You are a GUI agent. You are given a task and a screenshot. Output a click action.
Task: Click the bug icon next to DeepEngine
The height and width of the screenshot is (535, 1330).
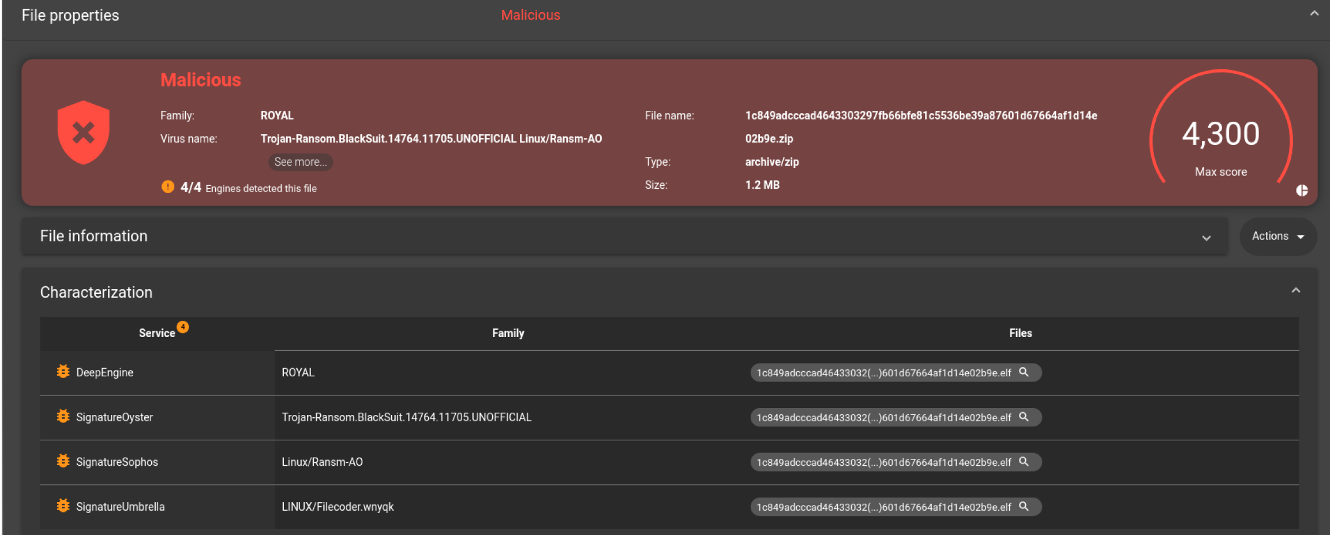[63, 372]
